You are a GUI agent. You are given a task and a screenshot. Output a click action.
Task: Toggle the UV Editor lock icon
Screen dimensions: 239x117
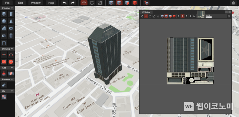point(229,16)
